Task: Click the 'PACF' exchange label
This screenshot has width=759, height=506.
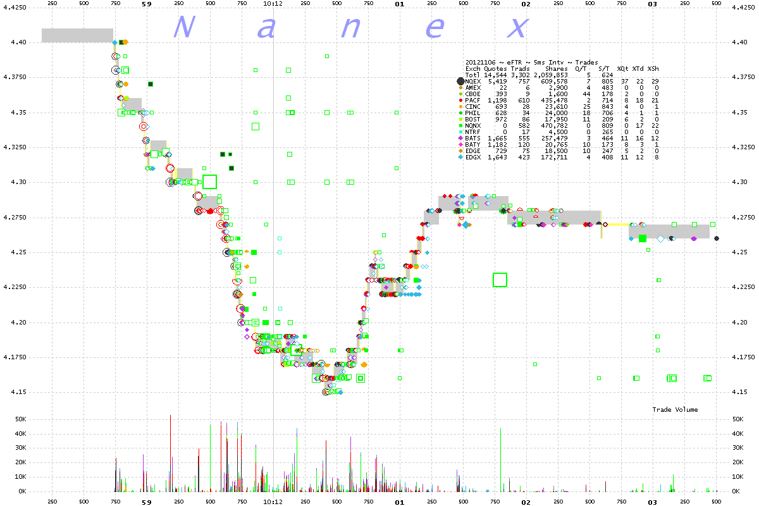Action: (x=472, y=100)
